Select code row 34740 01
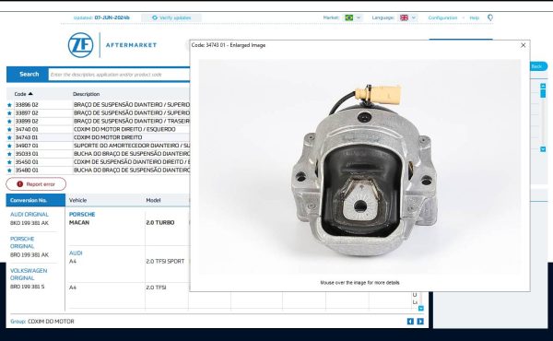This screenshot has height=341, width=553. tap(98, 129)
